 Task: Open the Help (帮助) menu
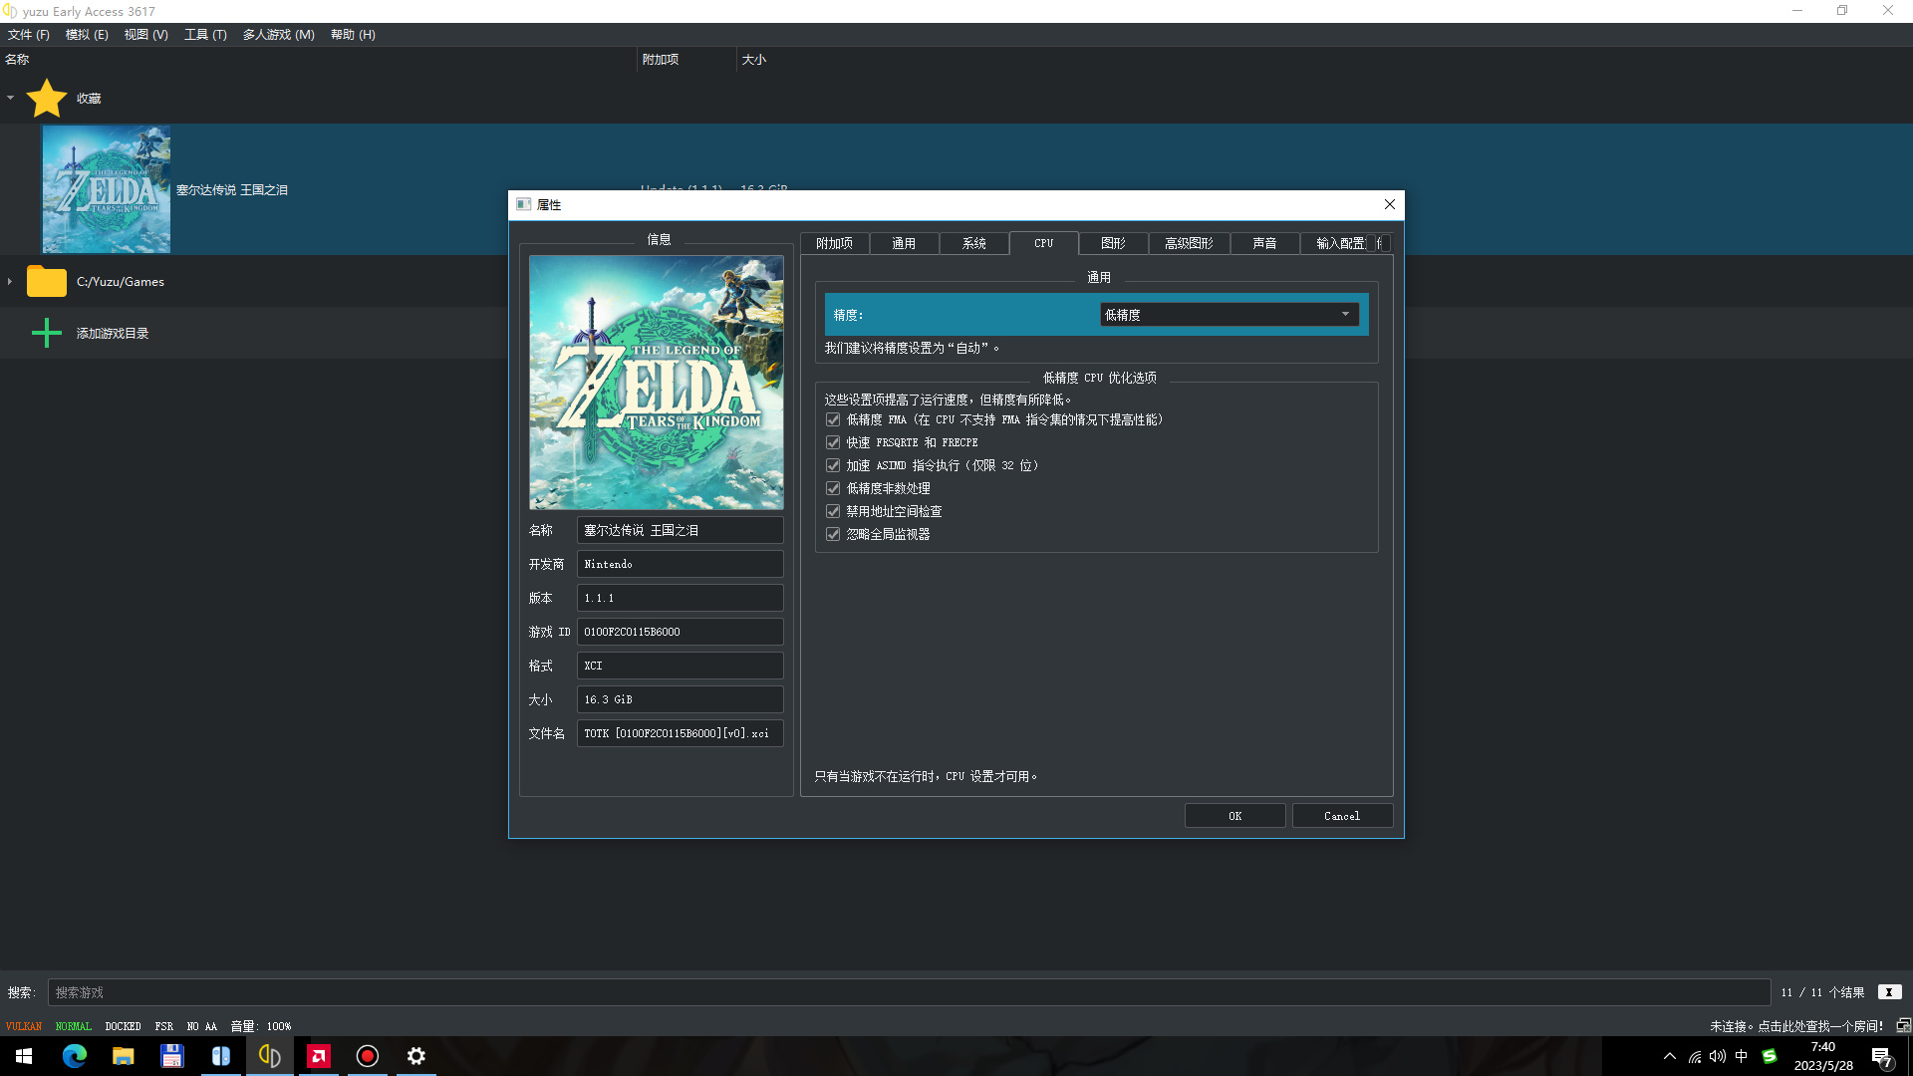tap(353, 35)
